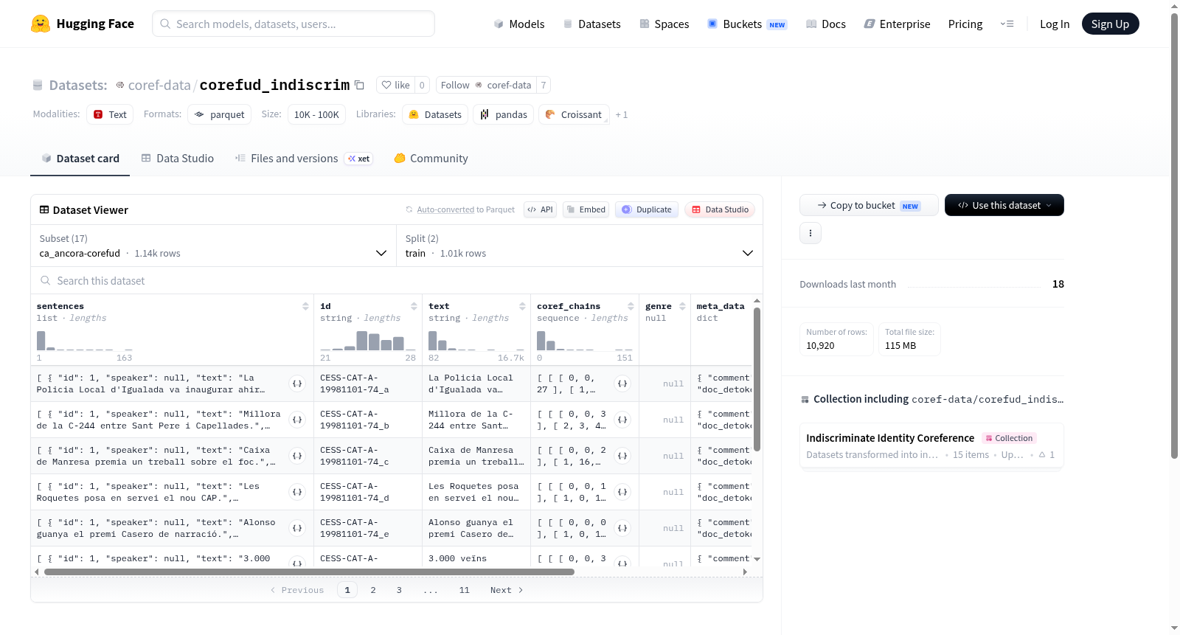The image size is (1180, 635).
Task: Open the Files and versions tab
Action: (x=304, y=158)
